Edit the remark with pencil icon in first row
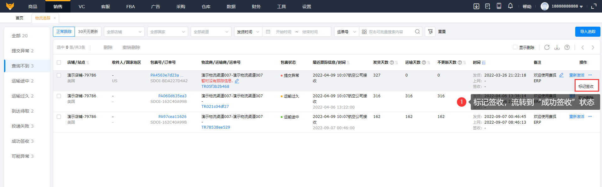 [561, 75]
